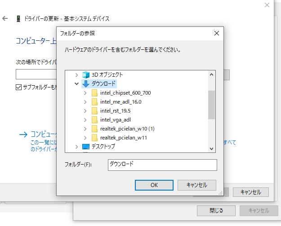281x226 pixels.
Task: Click the intel_rst_19.5 folder icon
Action: click(x=94, y=111)
